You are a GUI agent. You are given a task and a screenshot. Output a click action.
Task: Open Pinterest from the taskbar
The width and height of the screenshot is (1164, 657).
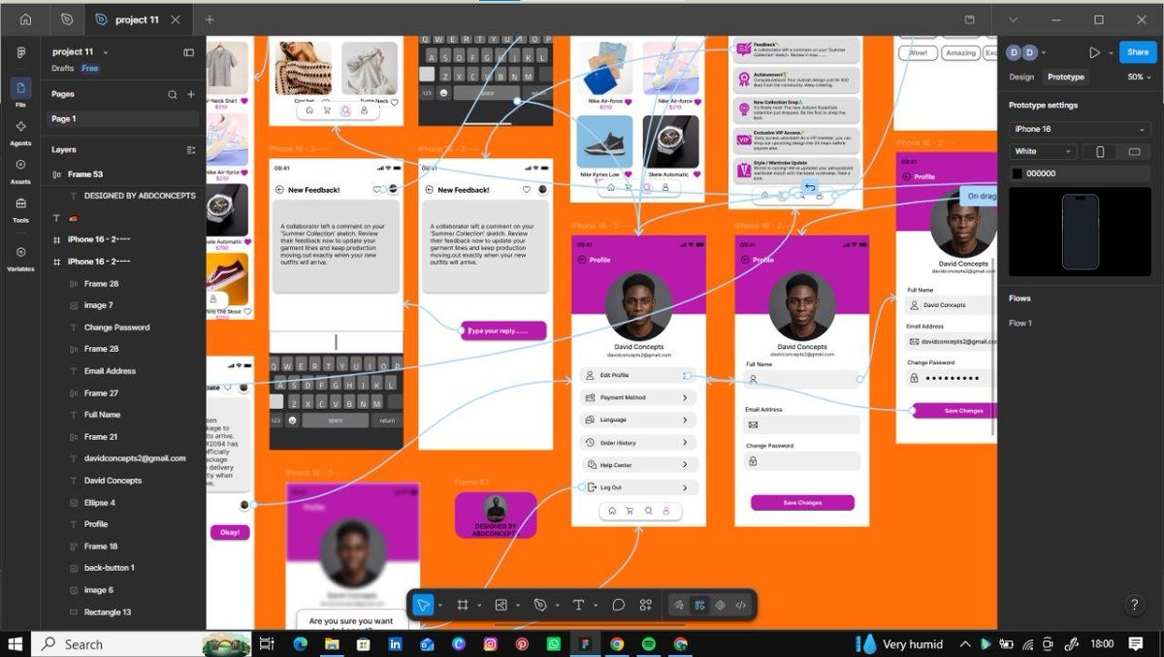(522, 643)
